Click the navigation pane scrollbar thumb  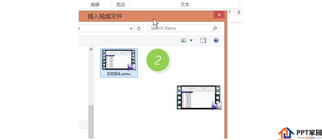91,121
